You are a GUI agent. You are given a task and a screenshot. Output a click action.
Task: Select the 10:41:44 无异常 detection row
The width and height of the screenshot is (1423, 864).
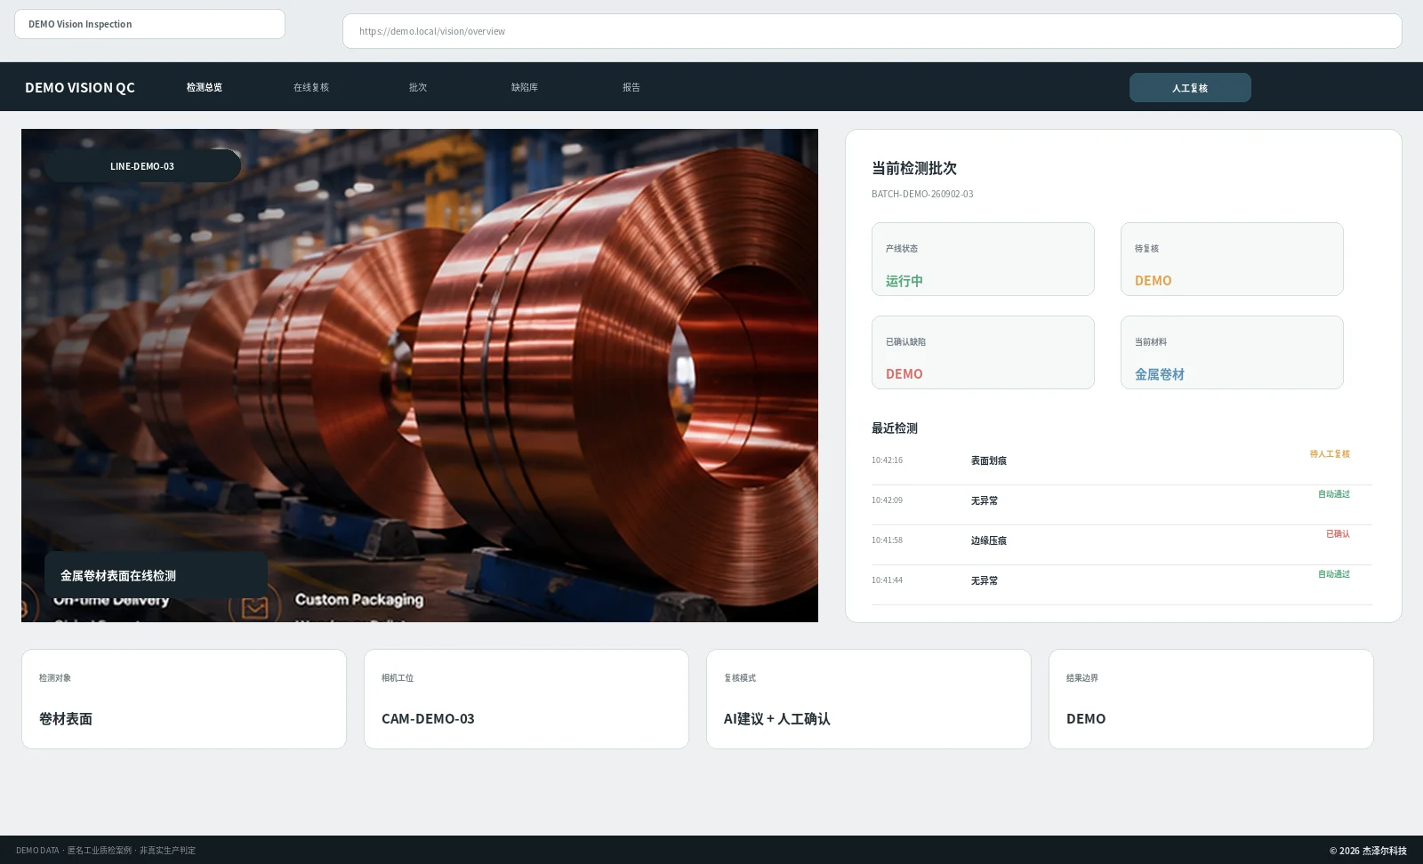(x=1122, y=585)
